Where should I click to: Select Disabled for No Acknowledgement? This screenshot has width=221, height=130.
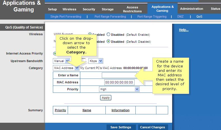click(x=109, y=42)
